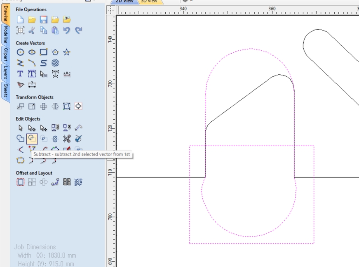Open the Align selected objects tool
Viewport: 359px width, 267px height.
point(79,106)
